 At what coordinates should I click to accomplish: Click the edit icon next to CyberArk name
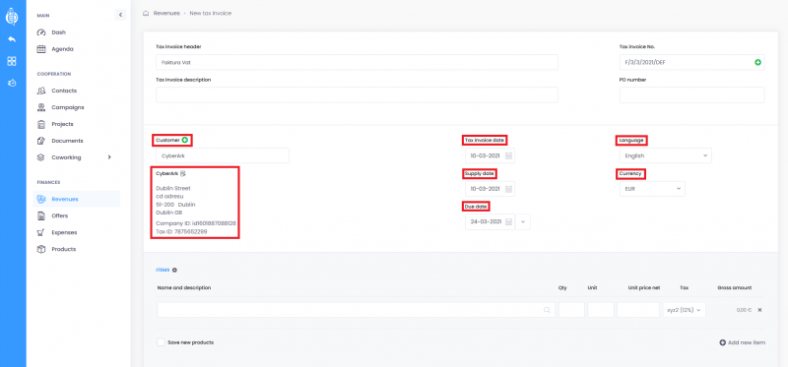[183, 173]
